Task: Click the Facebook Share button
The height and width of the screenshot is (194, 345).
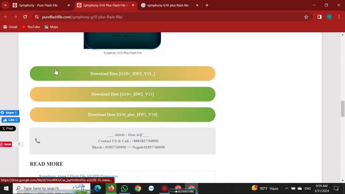Action: (9, 113)
